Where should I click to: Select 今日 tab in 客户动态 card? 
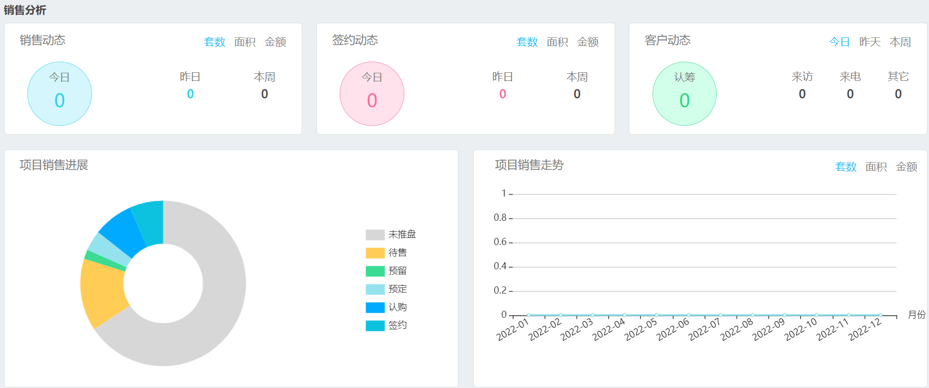[x=839, y=42]
